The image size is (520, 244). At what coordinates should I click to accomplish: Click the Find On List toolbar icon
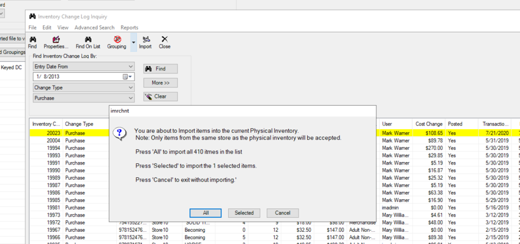pos(88,42)
